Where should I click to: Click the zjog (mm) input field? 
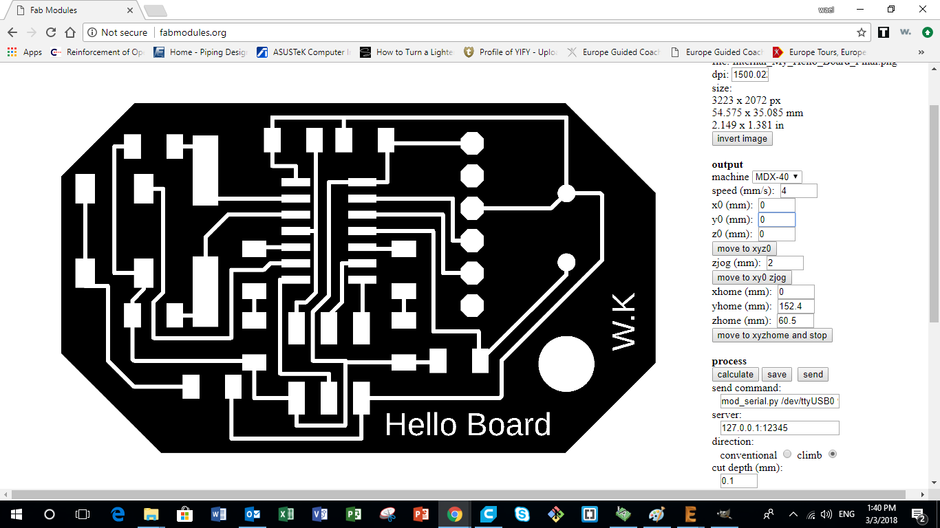(784, 263)
